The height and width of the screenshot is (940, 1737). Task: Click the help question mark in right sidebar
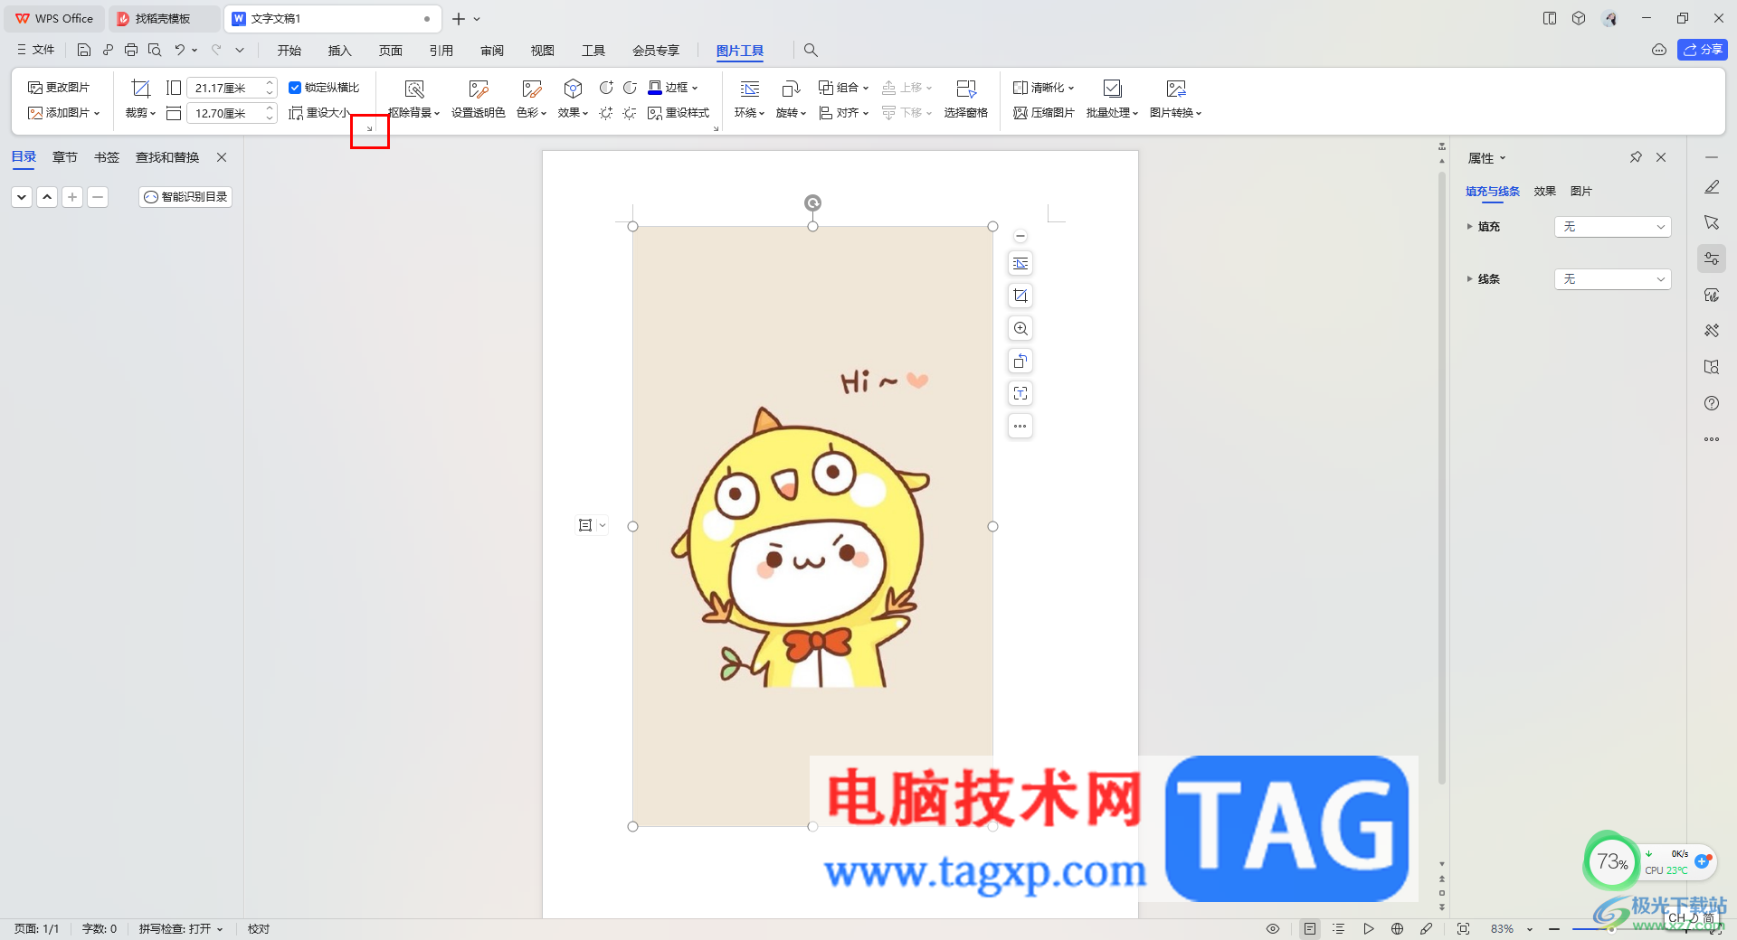tap(1712, 403)
